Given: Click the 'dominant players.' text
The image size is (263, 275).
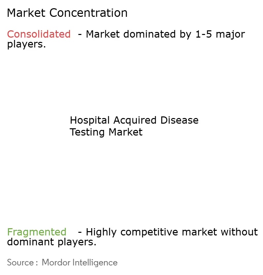Looking at the screenshot, I should pyautogui.click(x=52, y=242).
